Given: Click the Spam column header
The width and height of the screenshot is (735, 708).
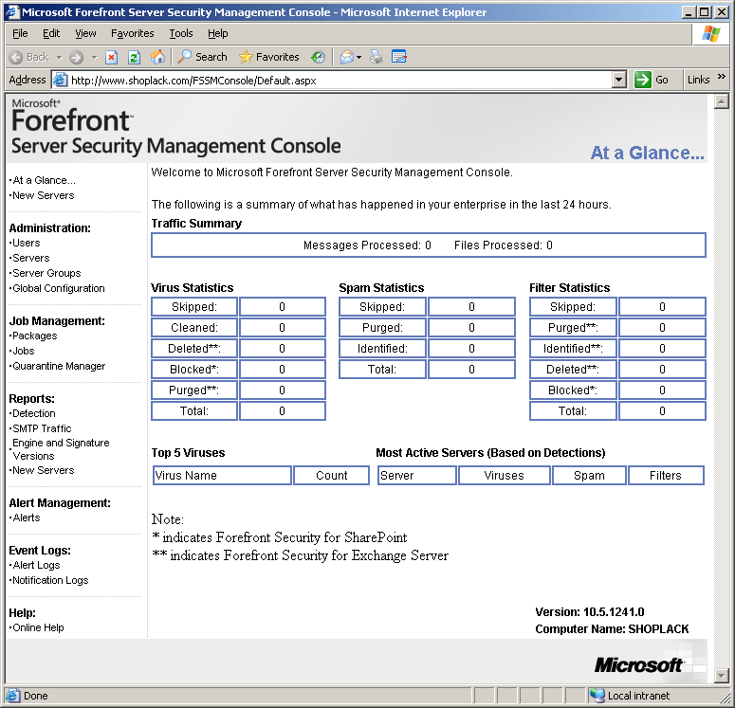Looking at the screenshot, I should 589,475.
